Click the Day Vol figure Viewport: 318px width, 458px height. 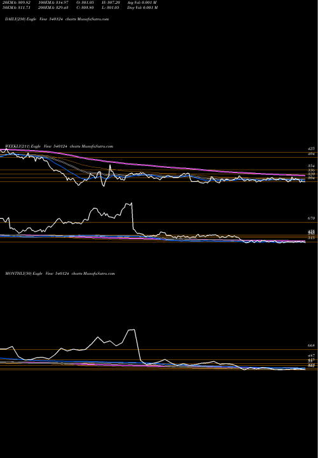coord(142,8)
